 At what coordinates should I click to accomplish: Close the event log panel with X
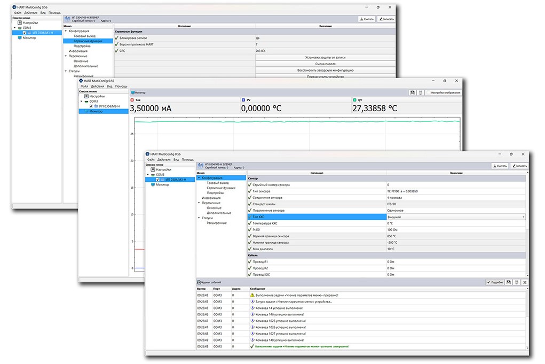[525, 282]
